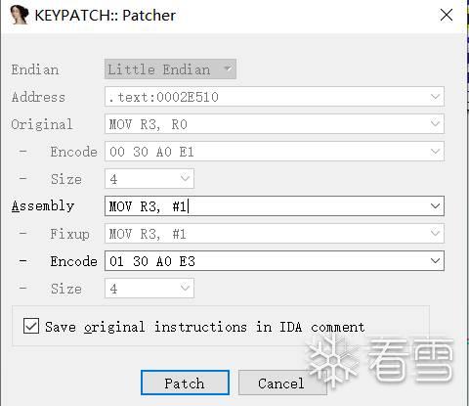The image size is (469, 406).
Task: Click the Patch button
Action: [x=185, y=383]
